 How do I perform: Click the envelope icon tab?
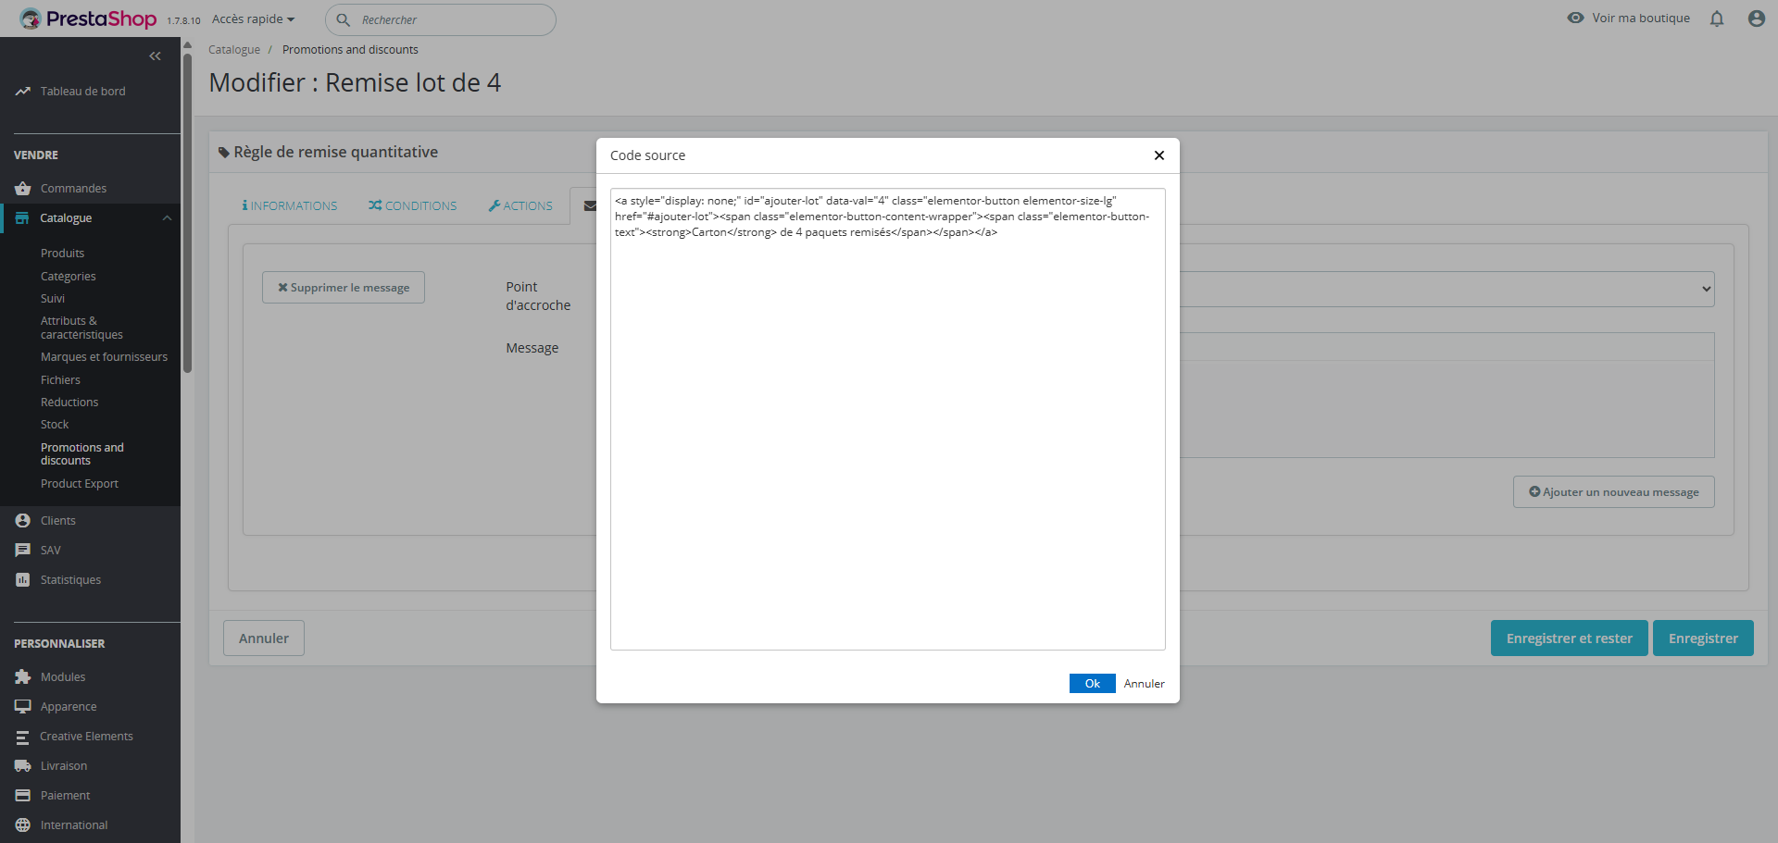[589, 206]
